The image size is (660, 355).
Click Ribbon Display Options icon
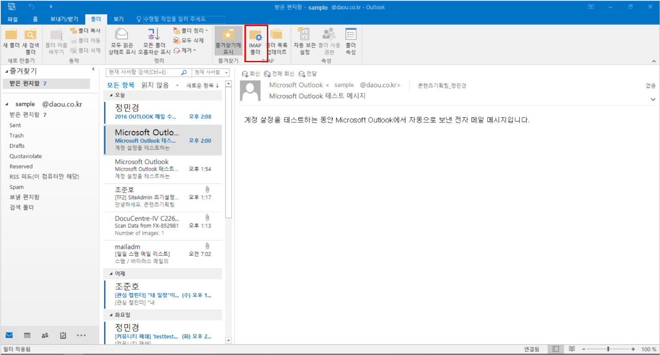(x=591, y=7)
